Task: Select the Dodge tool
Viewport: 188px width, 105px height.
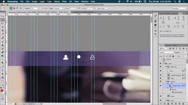Action: 3,63
